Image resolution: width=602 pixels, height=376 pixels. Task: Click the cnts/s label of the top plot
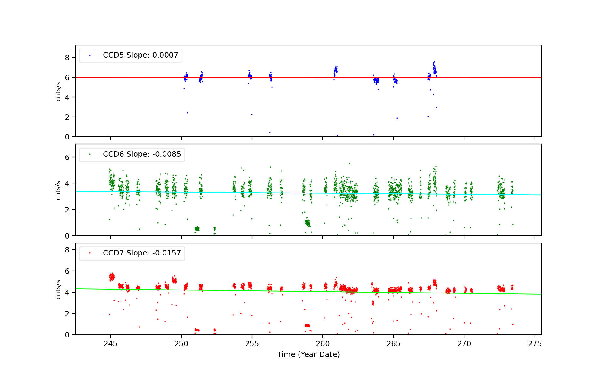[x=58, y=91]
